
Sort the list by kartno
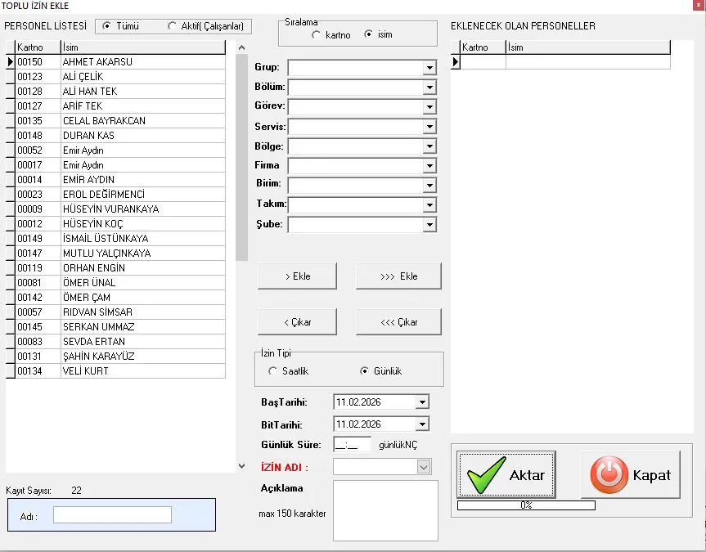[317, 35]
